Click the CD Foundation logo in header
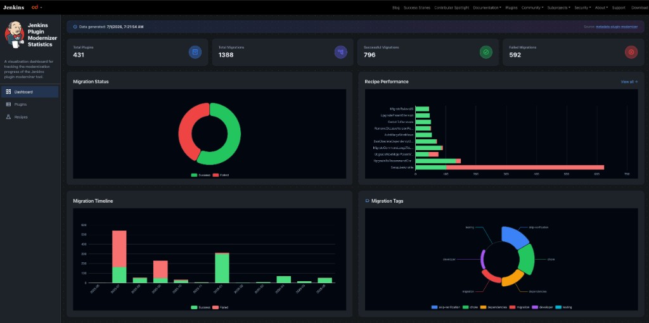 coord(35,8)
